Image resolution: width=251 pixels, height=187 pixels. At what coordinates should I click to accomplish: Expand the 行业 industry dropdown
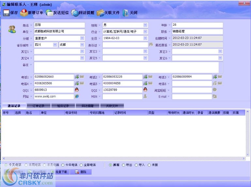[145, 32]
